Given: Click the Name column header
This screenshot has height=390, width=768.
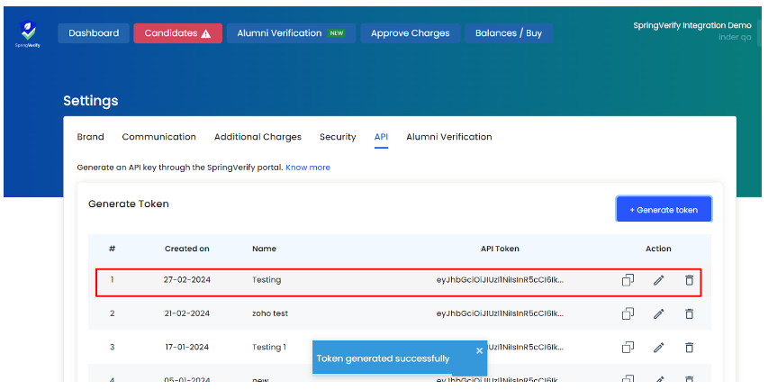Looking at the screenshot, I should 265,249.
